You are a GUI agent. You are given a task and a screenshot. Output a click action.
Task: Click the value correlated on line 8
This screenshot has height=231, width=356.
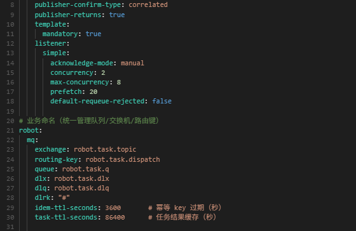click(x=148, y=5)
